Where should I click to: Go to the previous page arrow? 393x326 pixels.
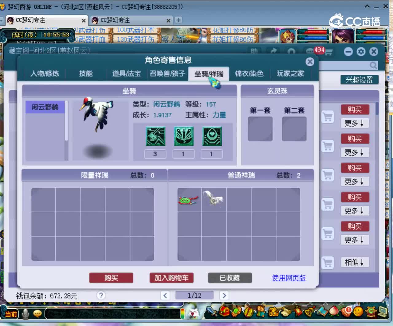[165, 295]
